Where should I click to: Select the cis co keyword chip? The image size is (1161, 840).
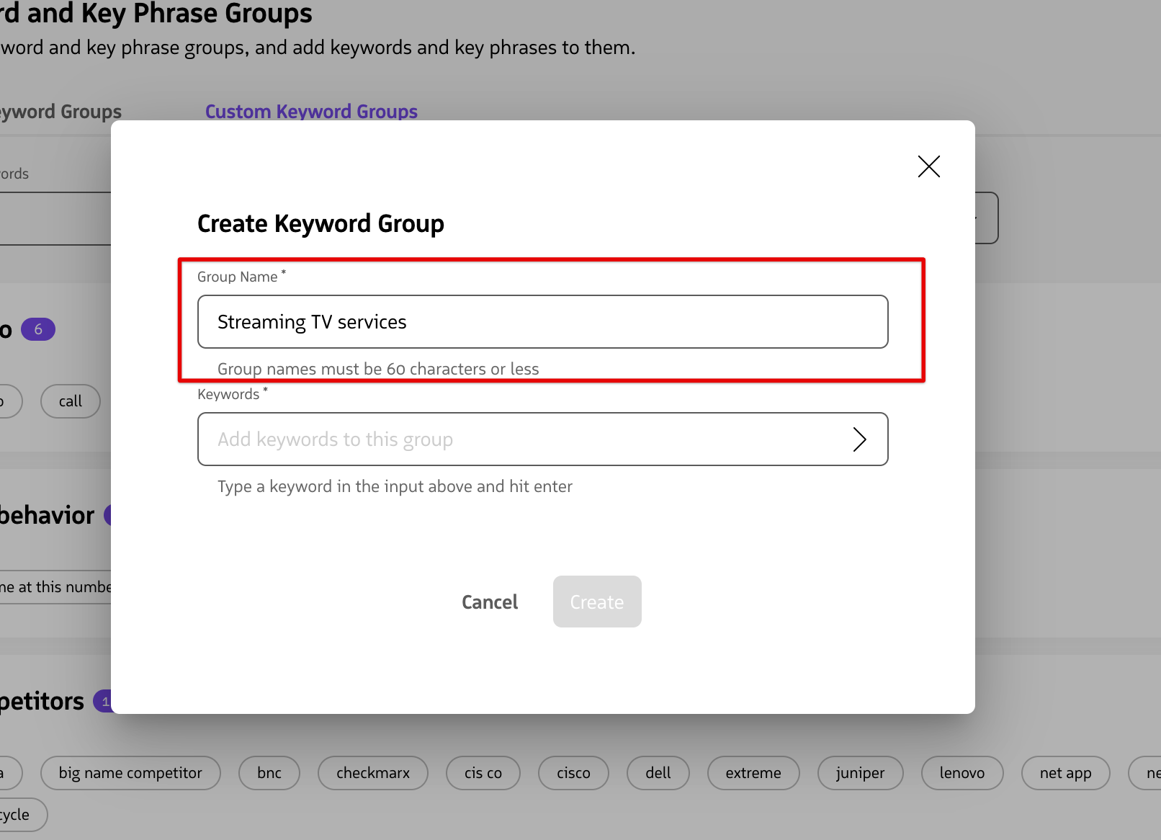pyautogui.click(x=483, y=772)
